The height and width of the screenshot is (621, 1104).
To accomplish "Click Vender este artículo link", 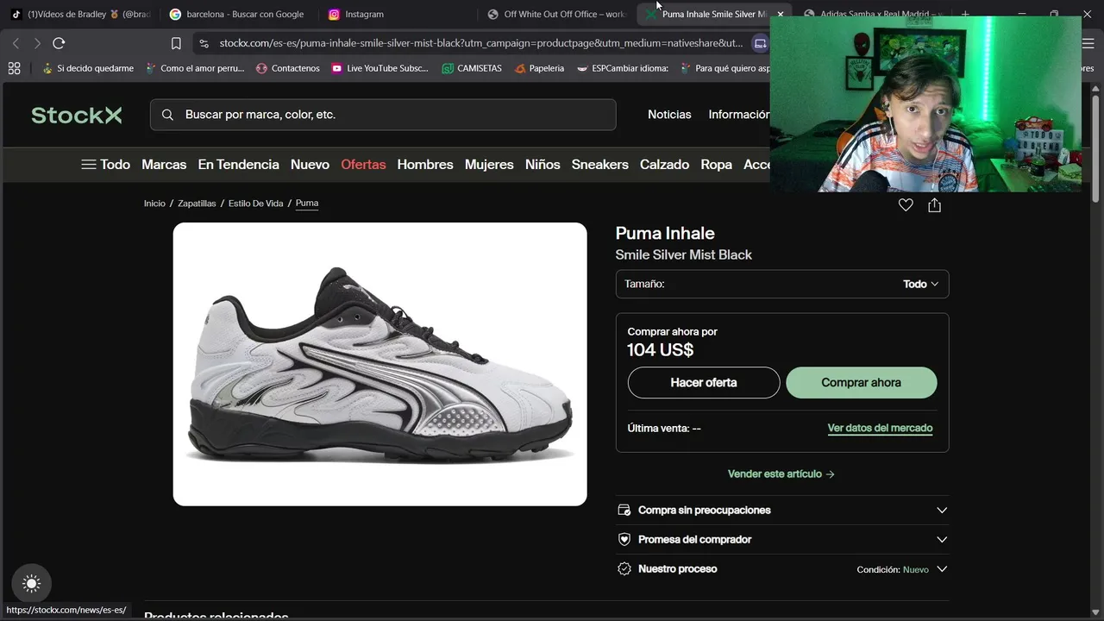I will [x=781, y=474].
